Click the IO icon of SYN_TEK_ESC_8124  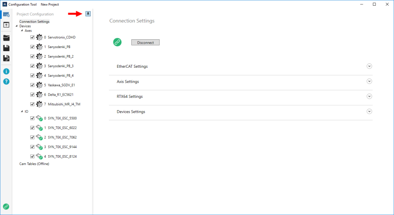point(39,156)
